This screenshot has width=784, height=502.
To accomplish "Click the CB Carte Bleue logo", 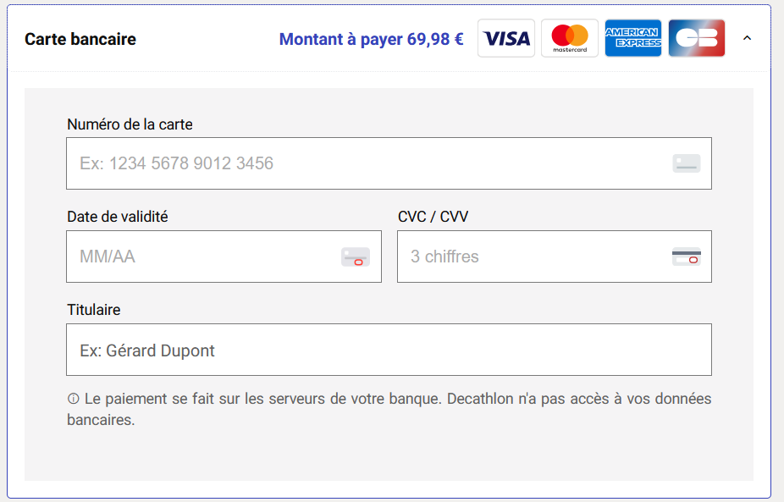I will (697, 38).
